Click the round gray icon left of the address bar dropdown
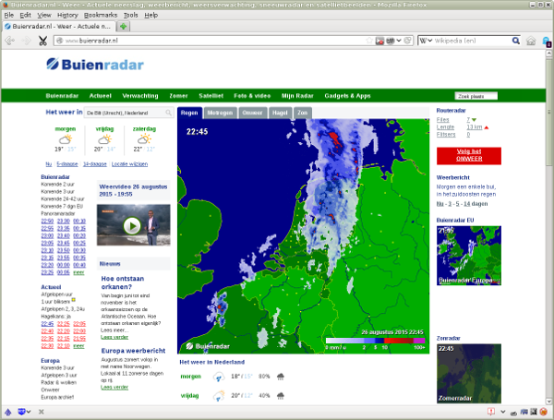The width and height of the screenshot is (554, 420). 391,41
